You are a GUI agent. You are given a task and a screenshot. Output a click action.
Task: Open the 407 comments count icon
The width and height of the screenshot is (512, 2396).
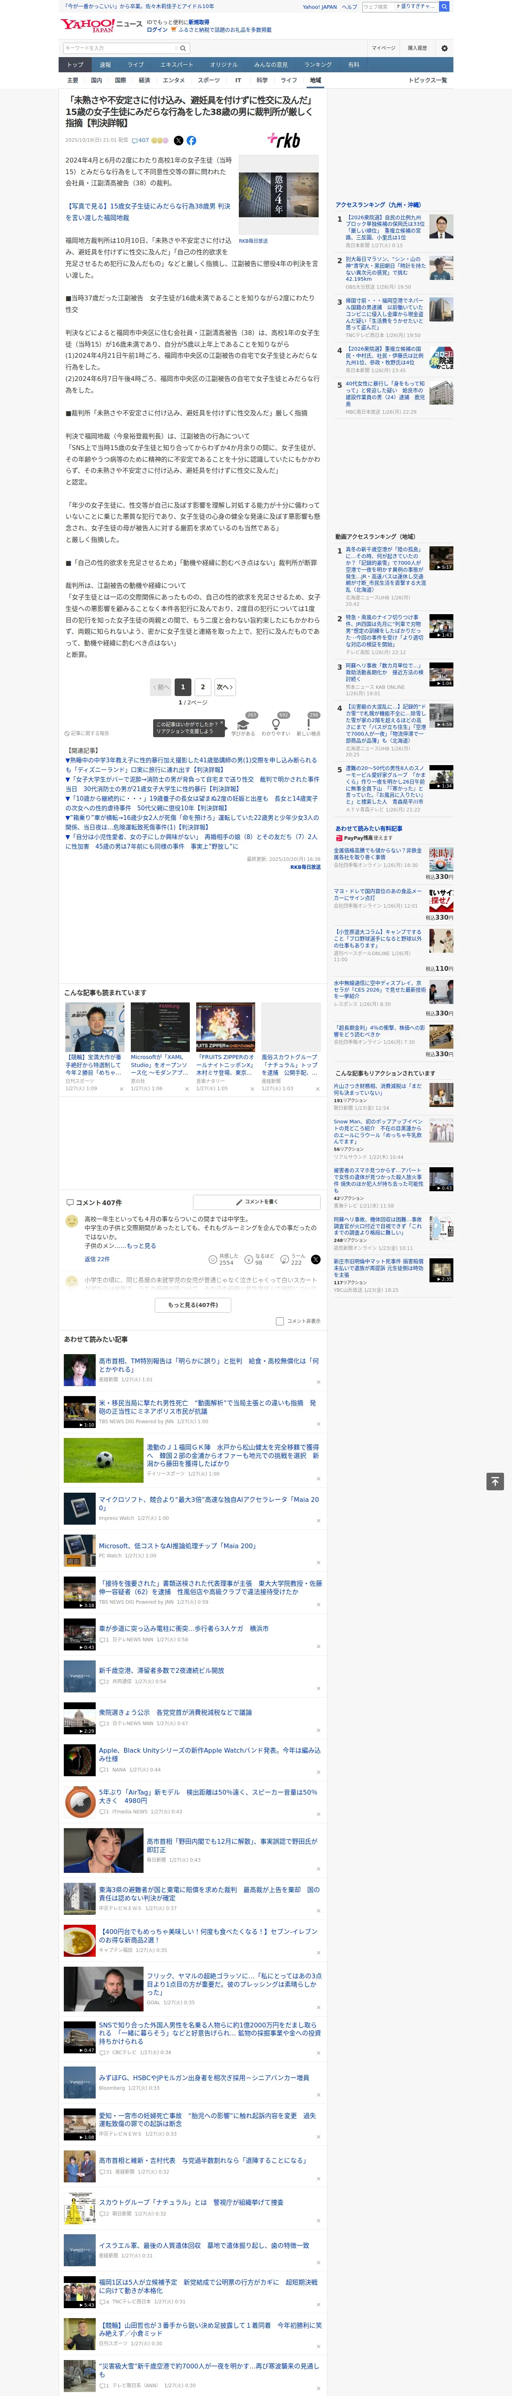point(141,141)
